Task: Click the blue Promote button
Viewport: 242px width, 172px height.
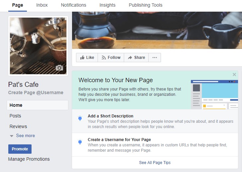Action: pyautogui.click(x=20, y=149)
